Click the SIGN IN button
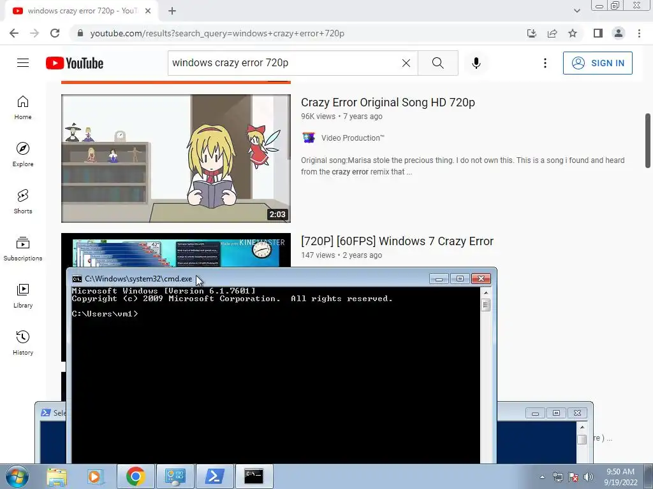This screenshot has width=653, height=489. 598,63
